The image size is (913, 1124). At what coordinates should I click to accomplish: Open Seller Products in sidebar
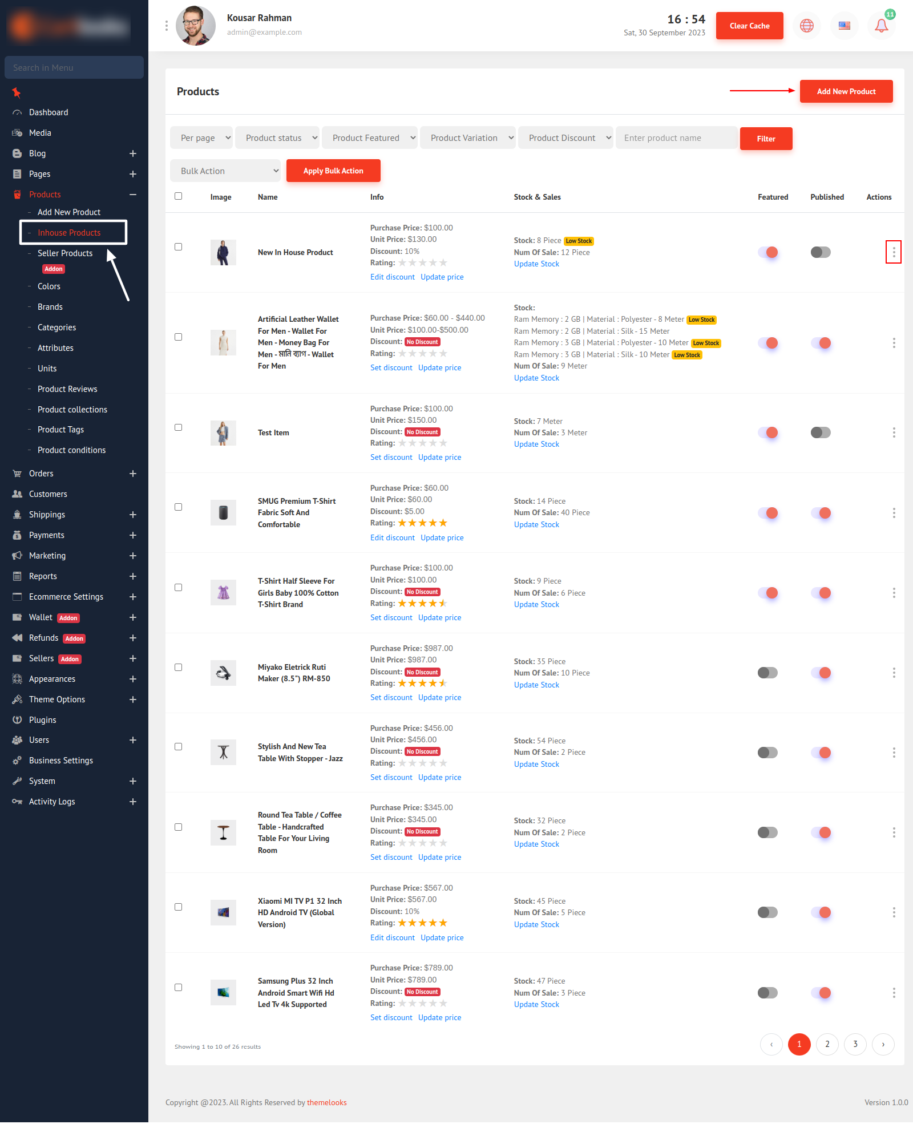65,253
